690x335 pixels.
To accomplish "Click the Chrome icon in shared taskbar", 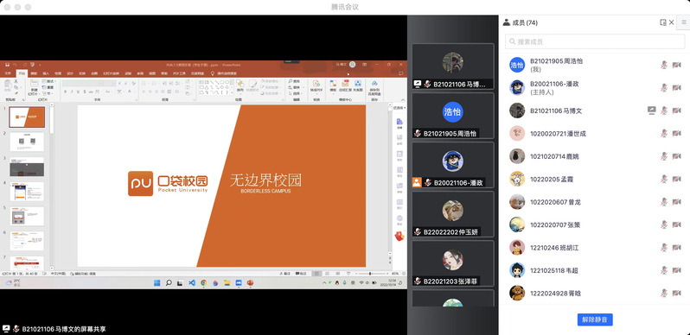I will [204, 282].
